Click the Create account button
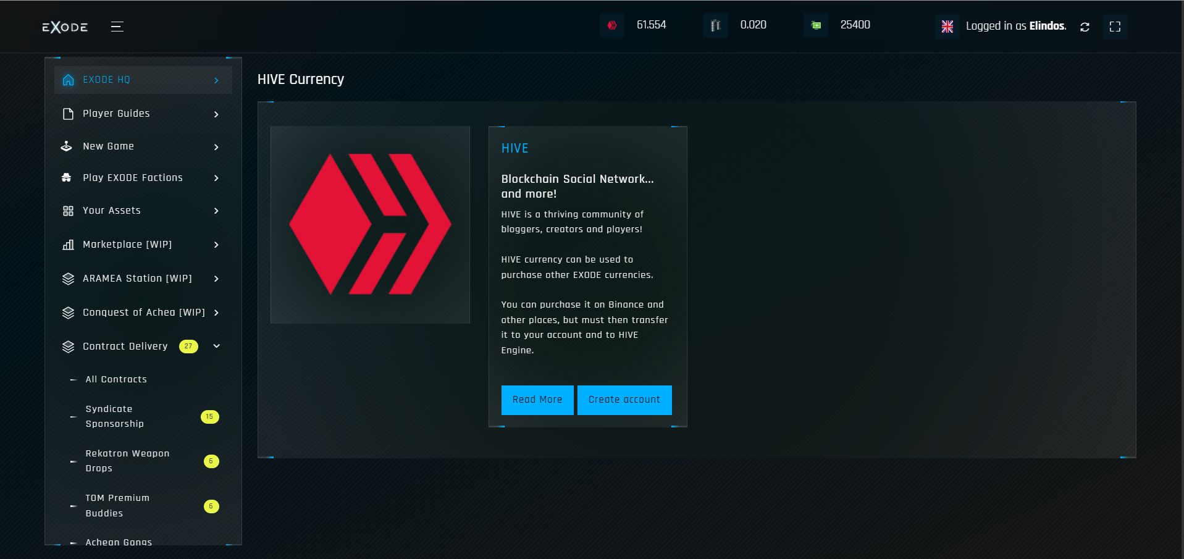The height and width of the screenshot is (559, 1184). tap(624, 400)
